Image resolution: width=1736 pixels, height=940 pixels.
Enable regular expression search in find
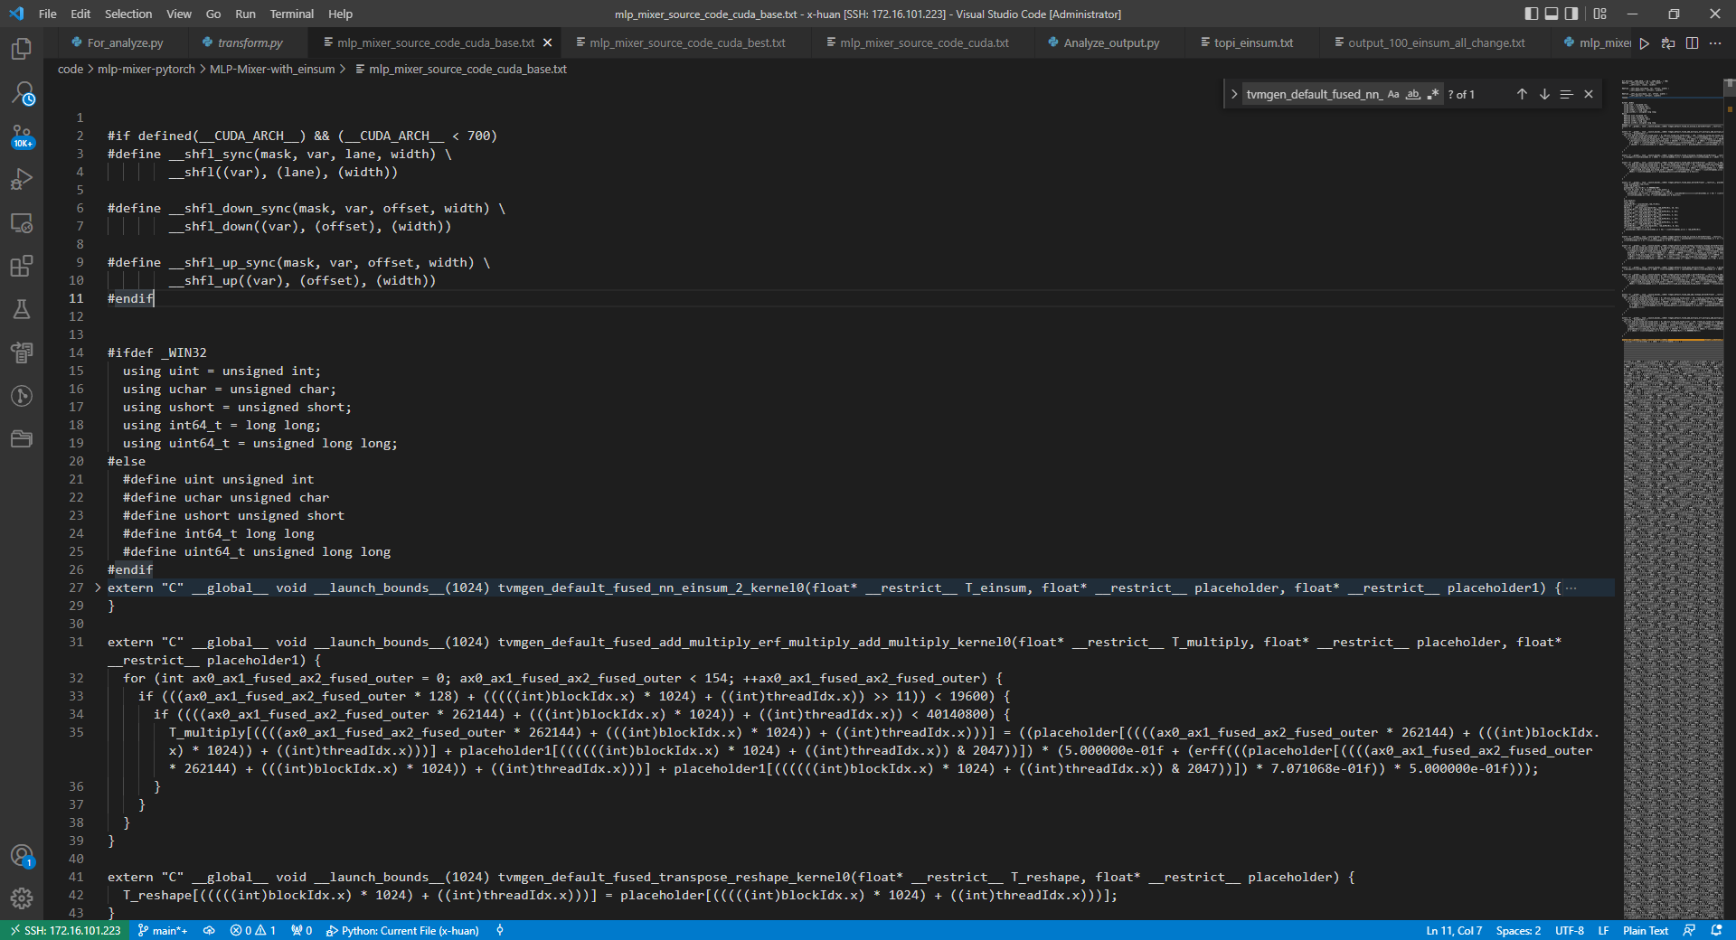coord(1433,95)
